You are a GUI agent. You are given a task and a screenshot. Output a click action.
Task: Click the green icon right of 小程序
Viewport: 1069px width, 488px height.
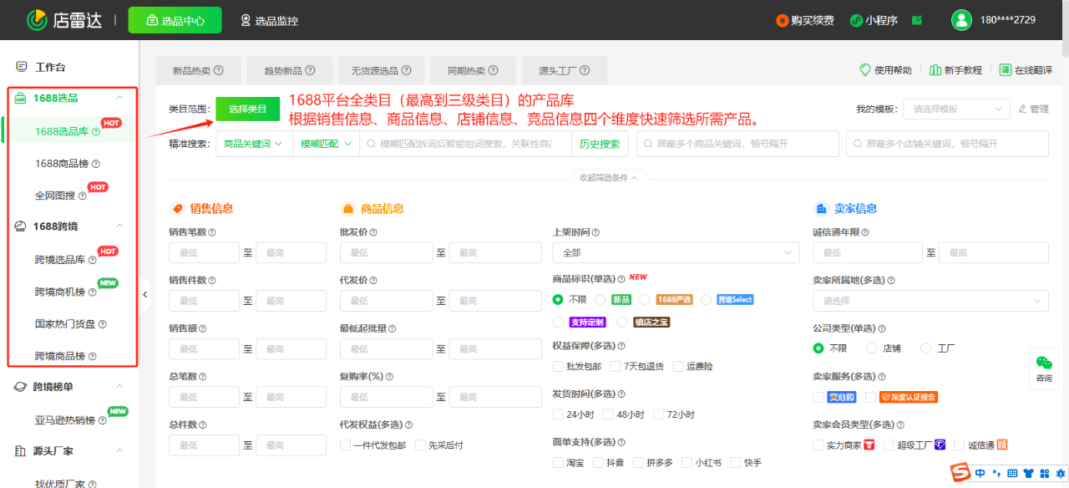click(x=917, y=20)
